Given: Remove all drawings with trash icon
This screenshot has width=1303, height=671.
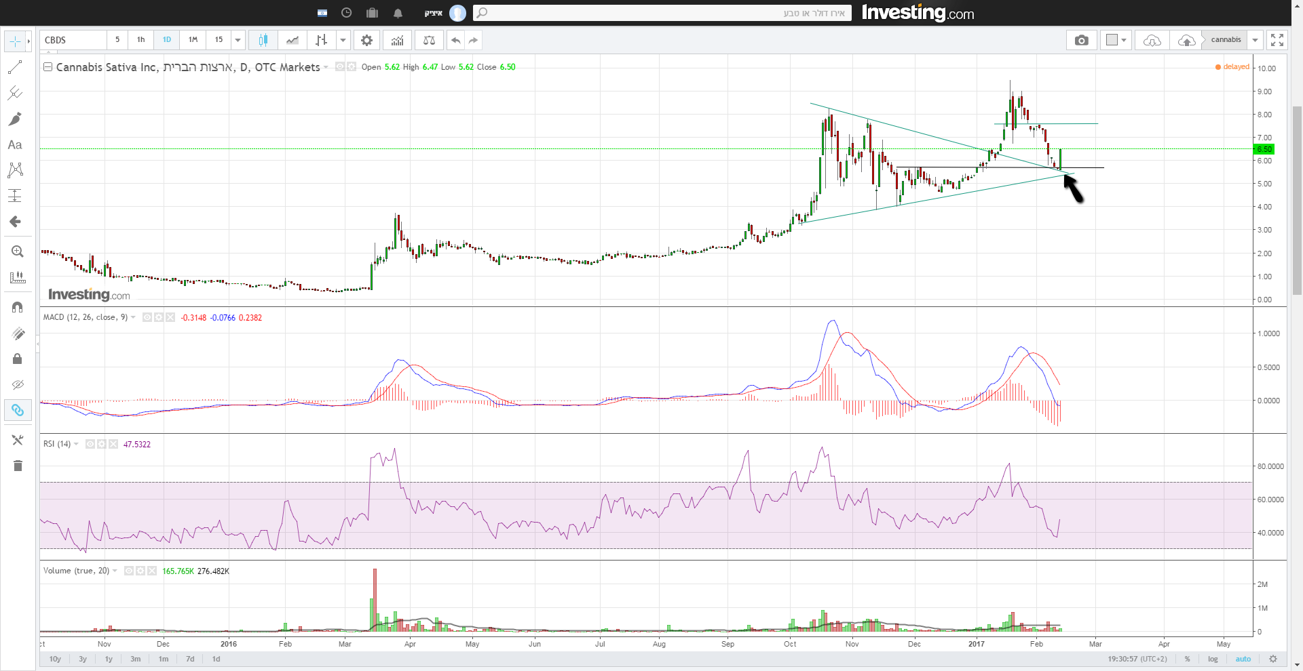Looking at the screenshot, I should [18, 466].
